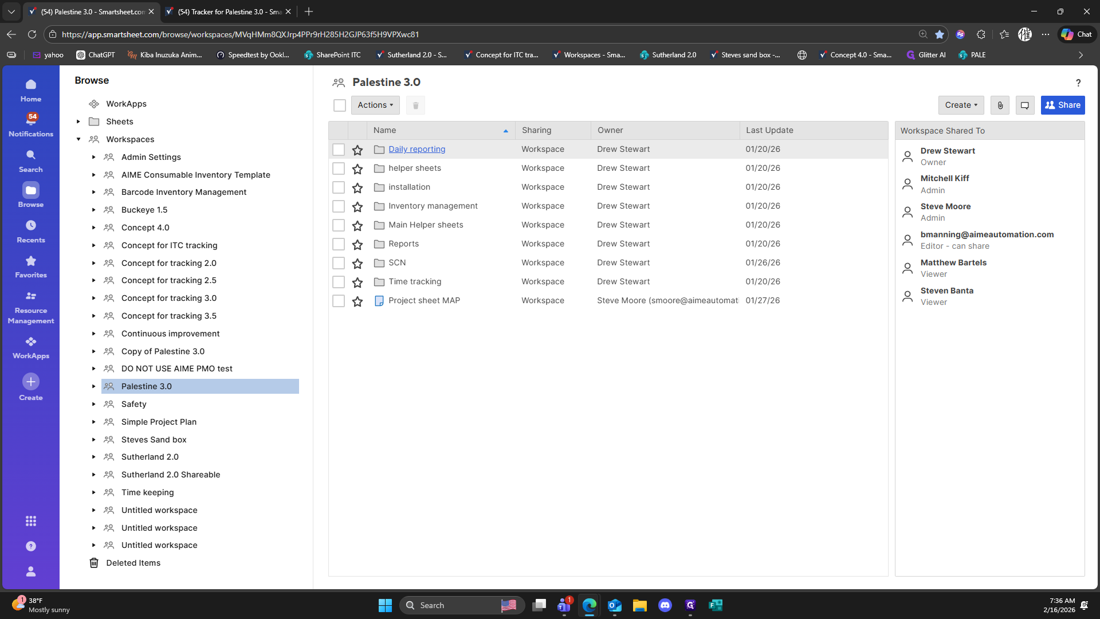
Task: Open Notifications in left sidebar
Action: pos(31,124)
